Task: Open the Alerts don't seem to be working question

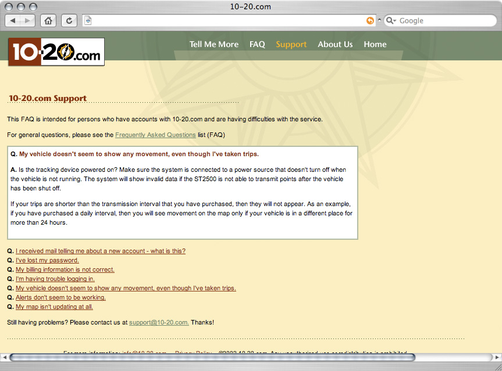Action: 60,297
